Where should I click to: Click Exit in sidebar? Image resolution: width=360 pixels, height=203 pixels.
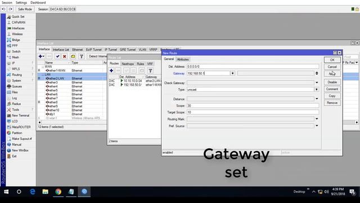14,156
